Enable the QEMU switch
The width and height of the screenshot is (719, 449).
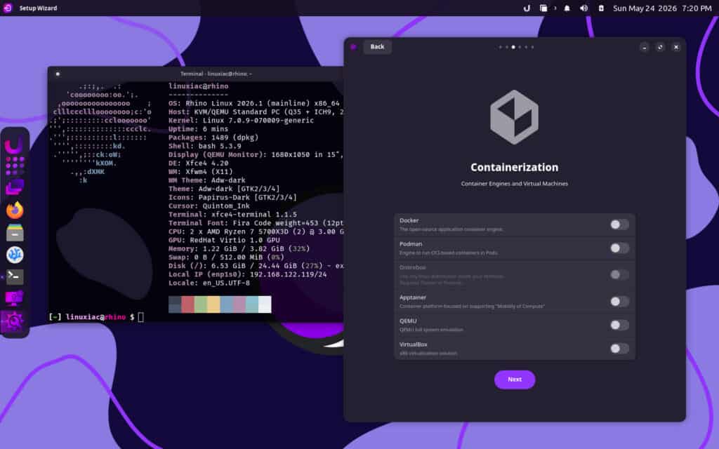(619, 326)
